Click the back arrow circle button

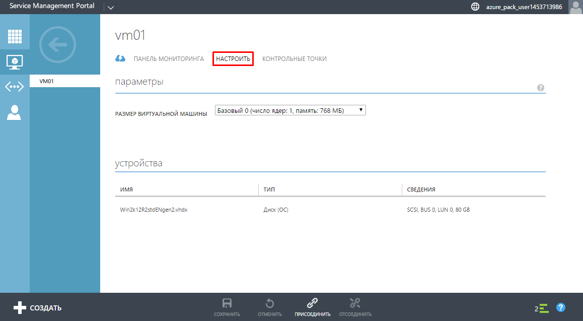tap(57, 44)
